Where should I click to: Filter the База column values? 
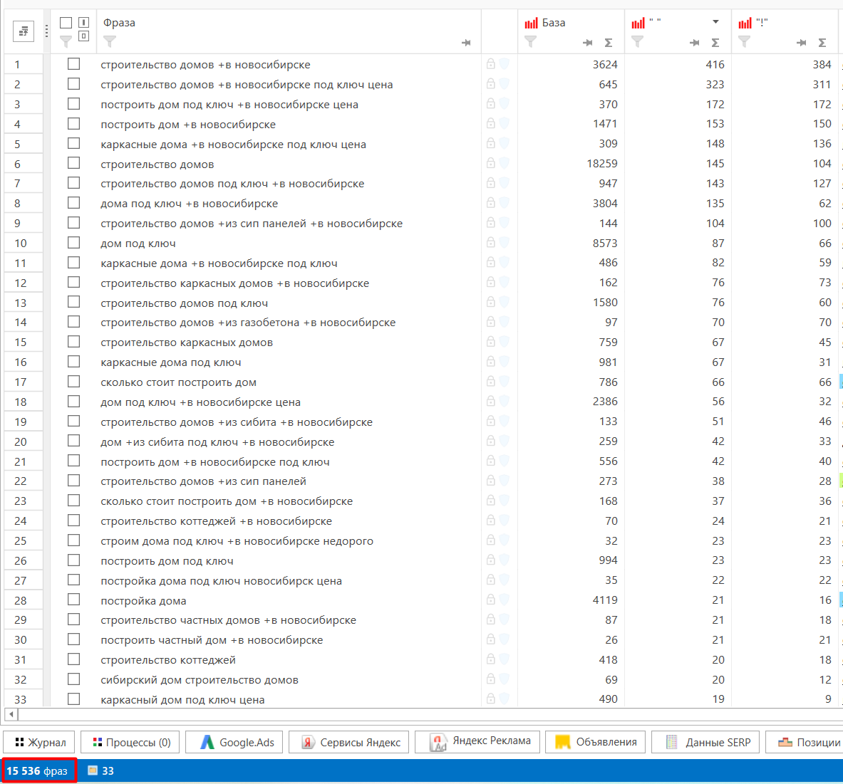click(x=531, y=42)
